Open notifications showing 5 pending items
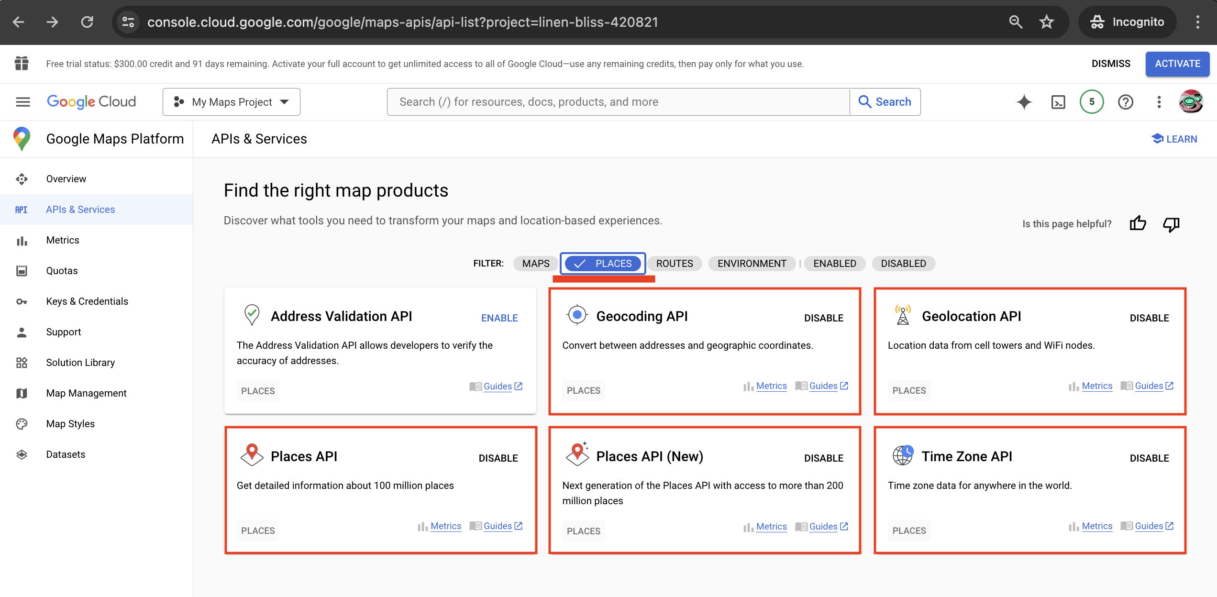 pos(1091,101)
